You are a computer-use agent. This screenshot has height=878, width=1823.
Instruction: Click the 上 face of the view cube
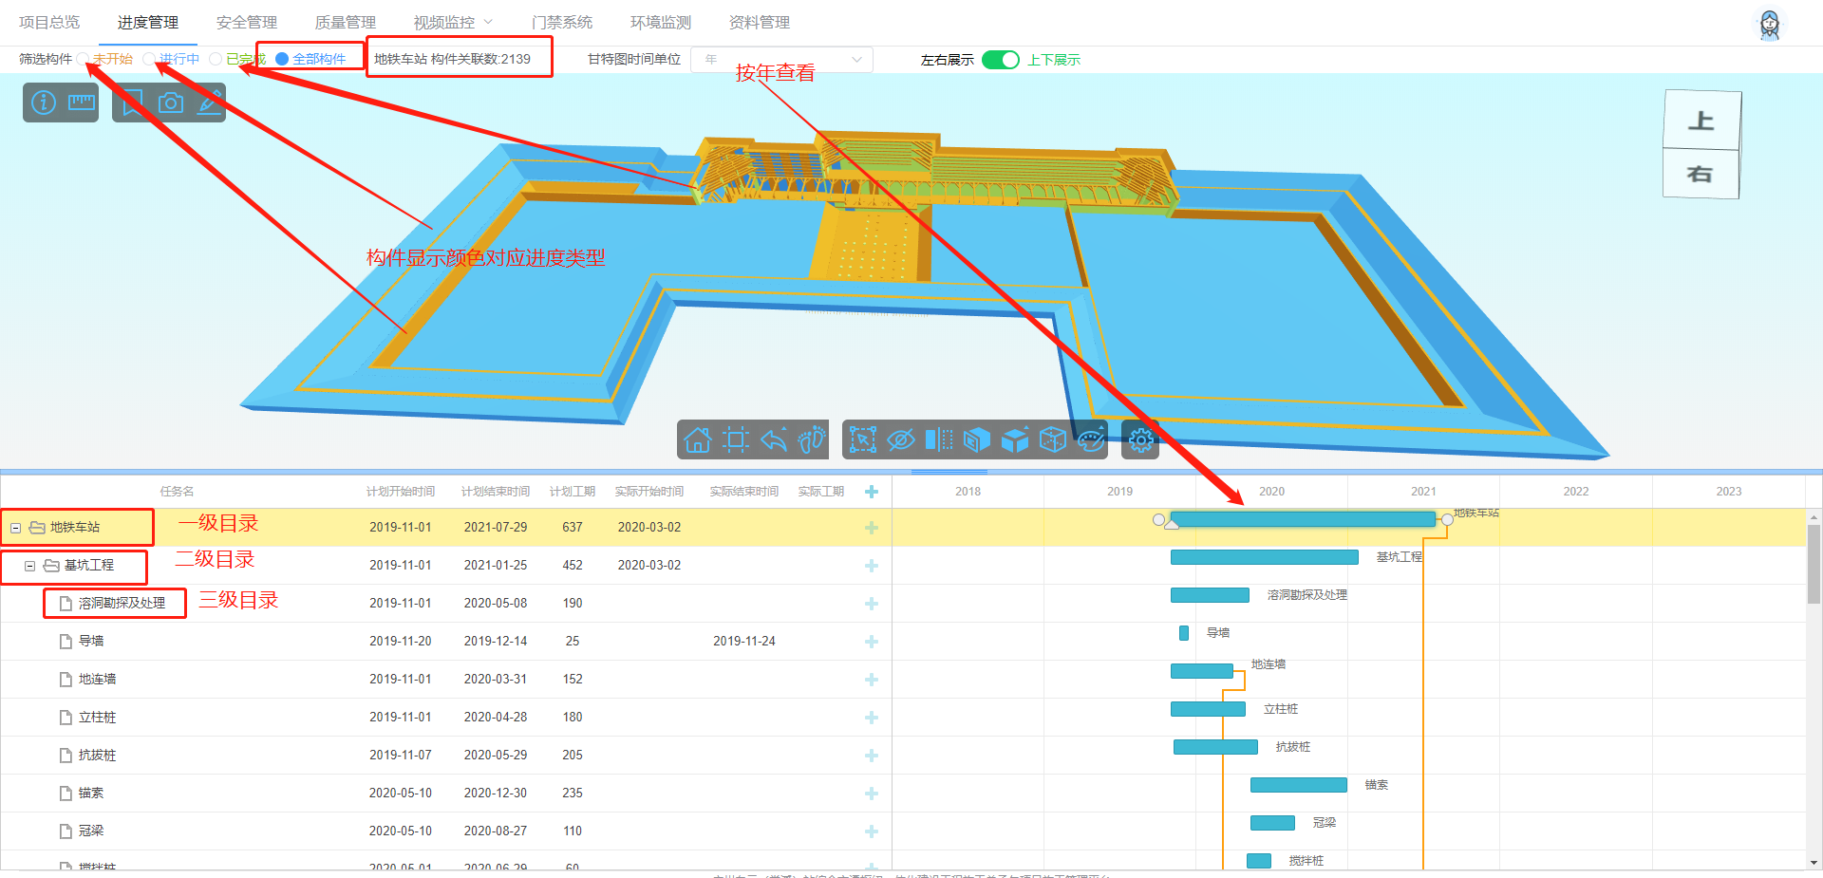pos(1701,121)
